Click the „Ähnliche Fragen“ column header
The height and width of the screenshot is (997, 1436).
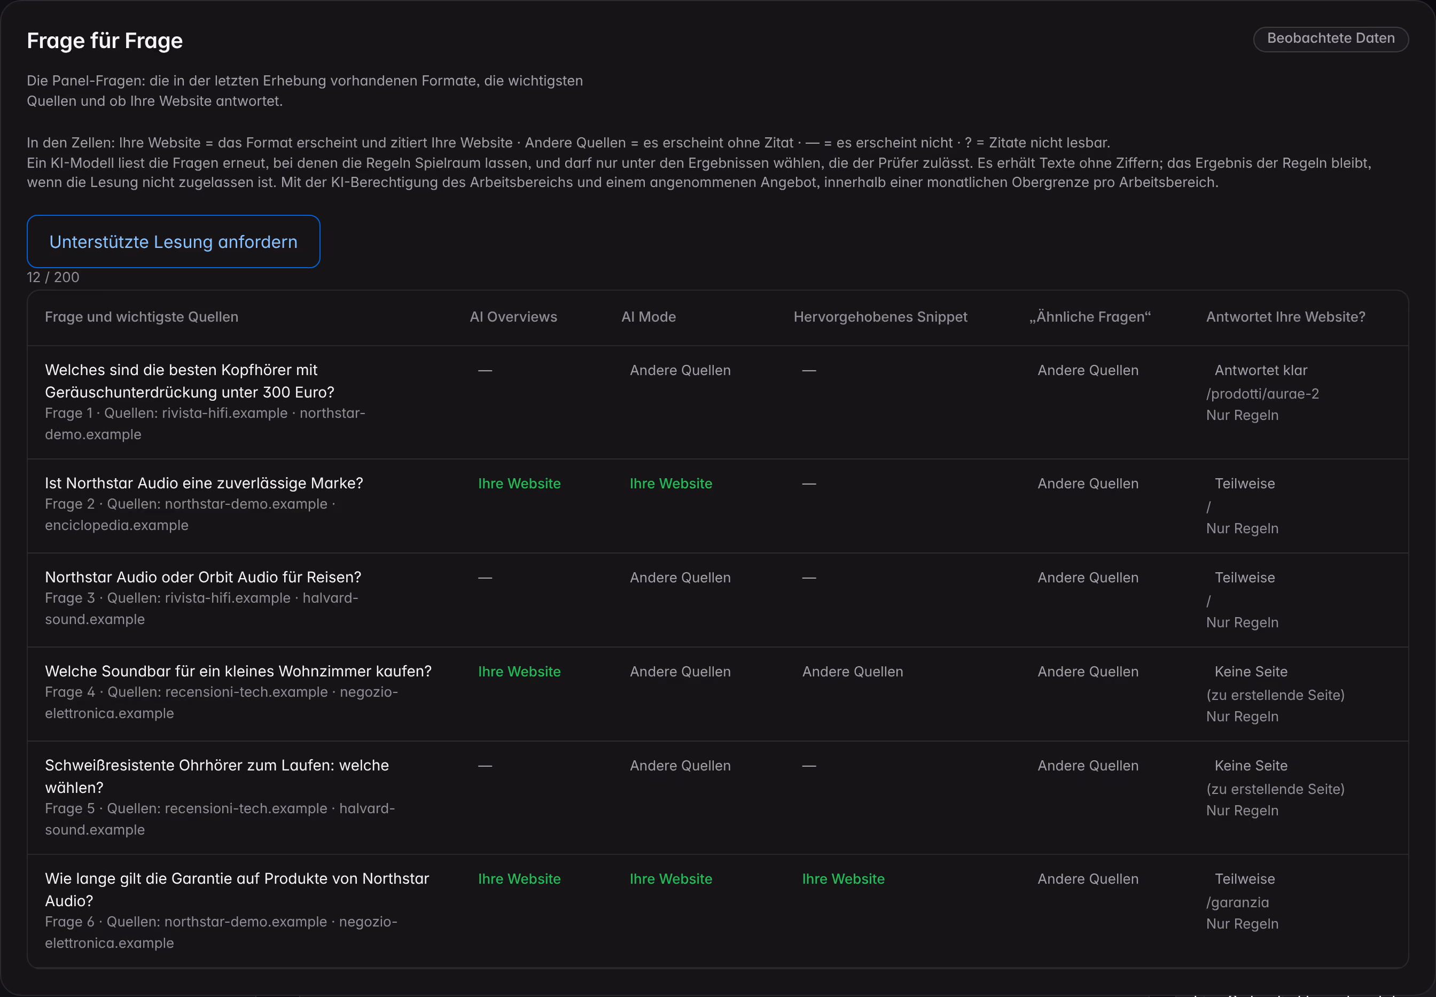click(1090, 317)
